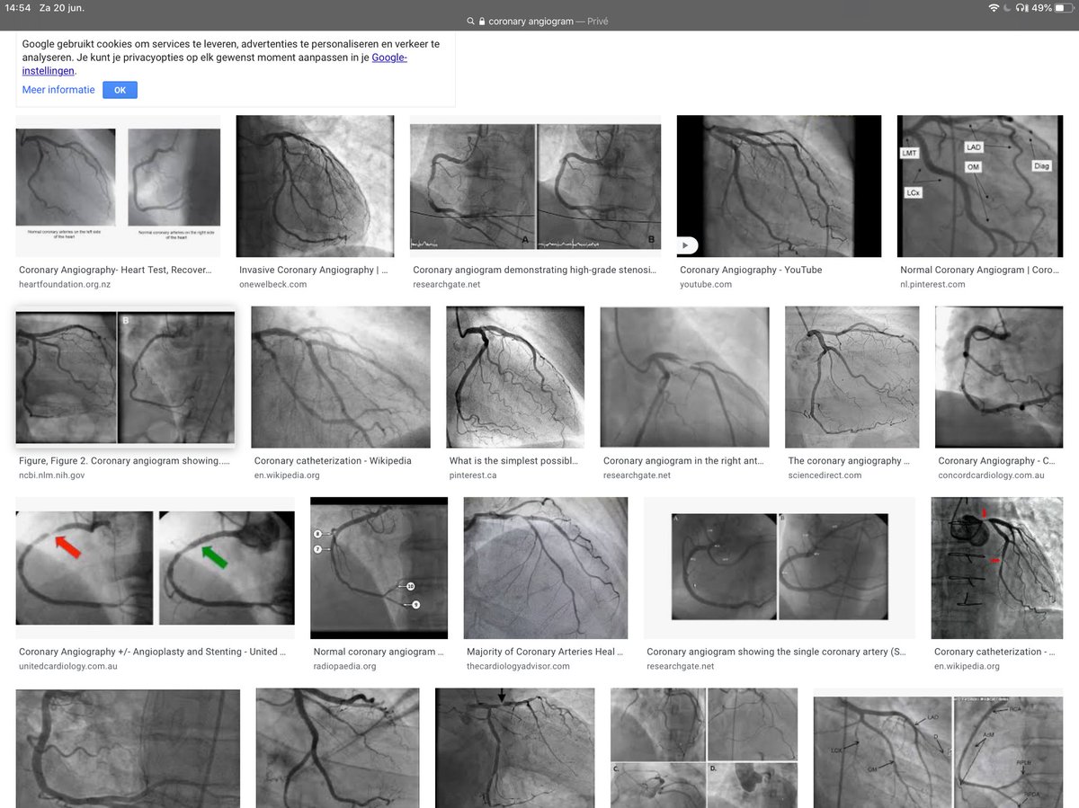Play the YouTube coronary angiography video icon
The image size is (1079, 808).
pos(688,244)
